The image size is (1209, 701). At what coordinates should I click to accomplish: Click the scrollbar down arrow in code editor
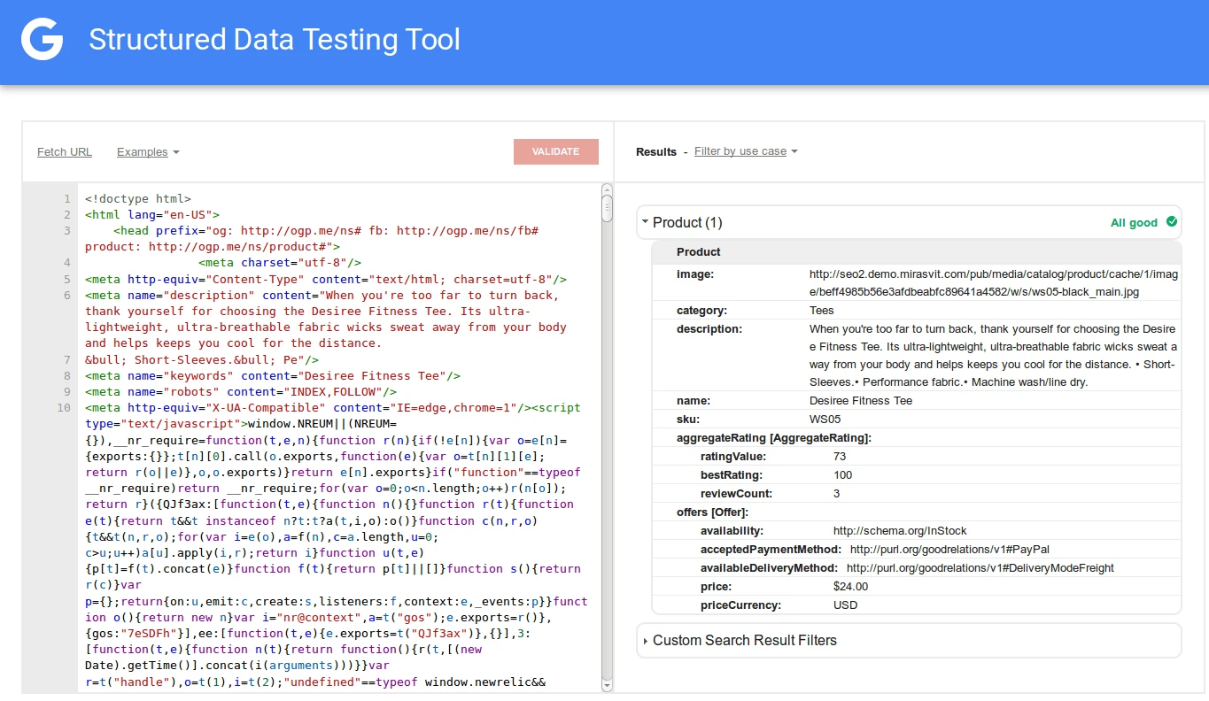pyautogui.click(x=606, y=686)
